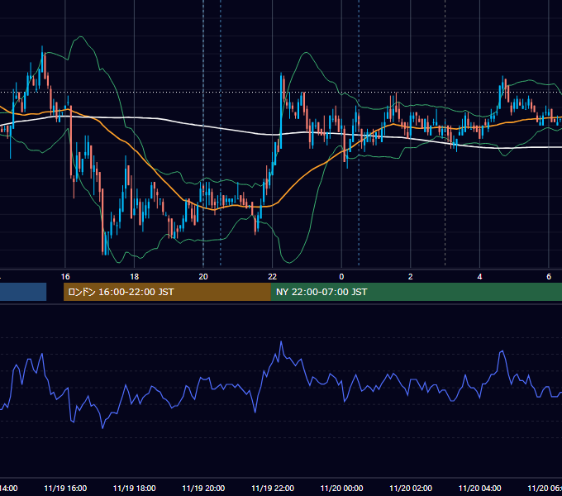
Task: Click the 16 hour label on price chart axis
Action: [65, 277]
